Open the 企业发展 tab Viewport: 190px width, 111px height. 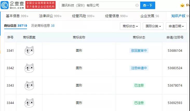point(150,16)
